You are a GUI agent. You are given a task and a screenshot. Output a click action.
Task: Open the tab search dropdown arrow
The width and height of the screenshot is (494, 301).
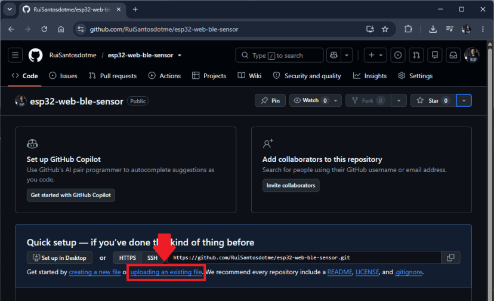(10, 10)
